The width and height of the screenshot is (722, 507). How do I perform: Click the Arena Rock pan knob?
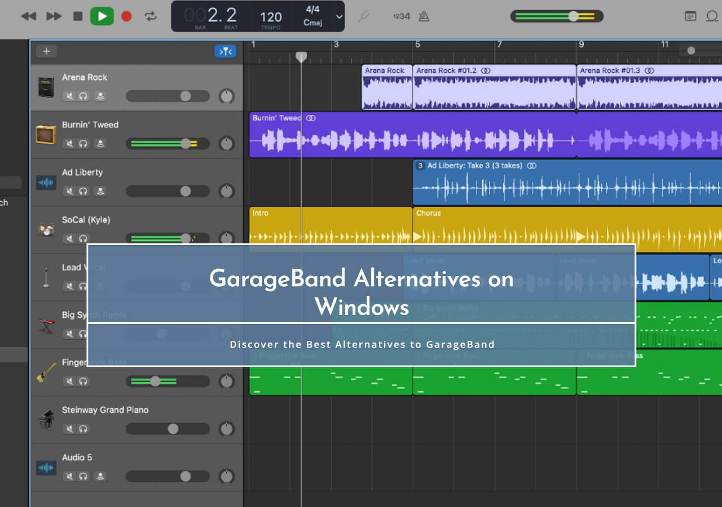tap(227, 96)
